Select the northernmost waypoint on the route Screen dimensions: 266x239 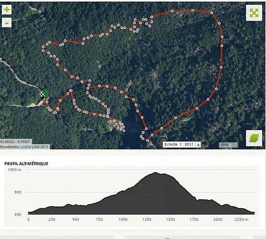click(x=192, y=11)
